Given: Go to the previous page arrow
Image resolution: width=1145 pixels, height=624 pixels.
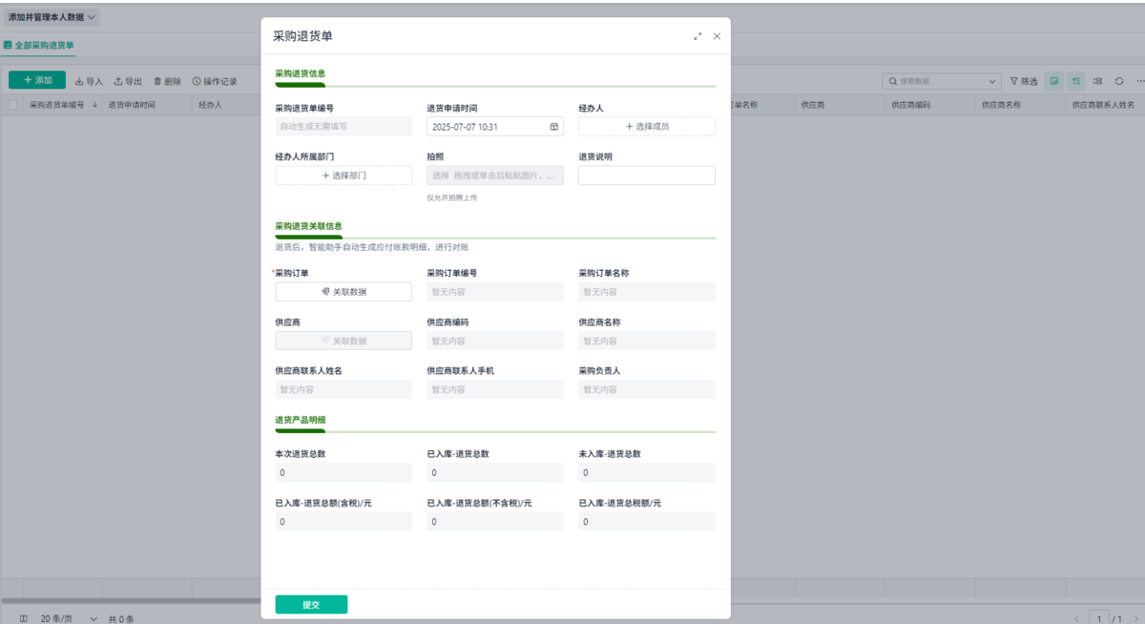Looking at the screenshot, I should (x=1077, y=618).
